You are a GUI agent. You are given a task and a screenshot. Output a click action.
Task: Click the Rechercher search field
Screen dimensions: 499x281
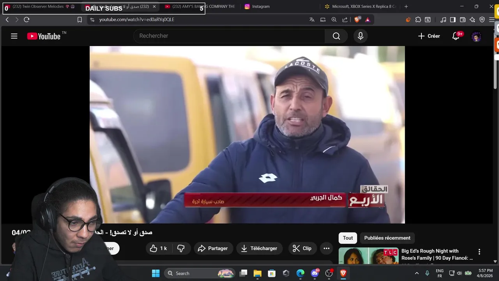tap(229, 36)
